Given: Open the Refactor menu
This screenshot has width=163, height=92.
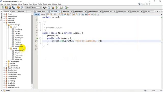Looking at the screenshot, I should (26, 4).
